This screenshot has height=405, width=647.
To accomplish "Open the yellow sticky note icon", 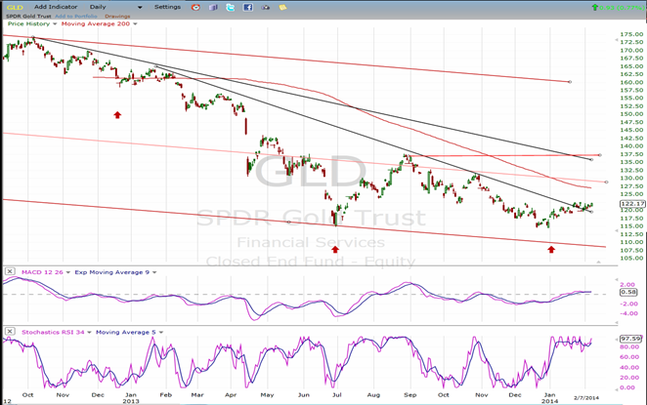I will coord(281,7).
